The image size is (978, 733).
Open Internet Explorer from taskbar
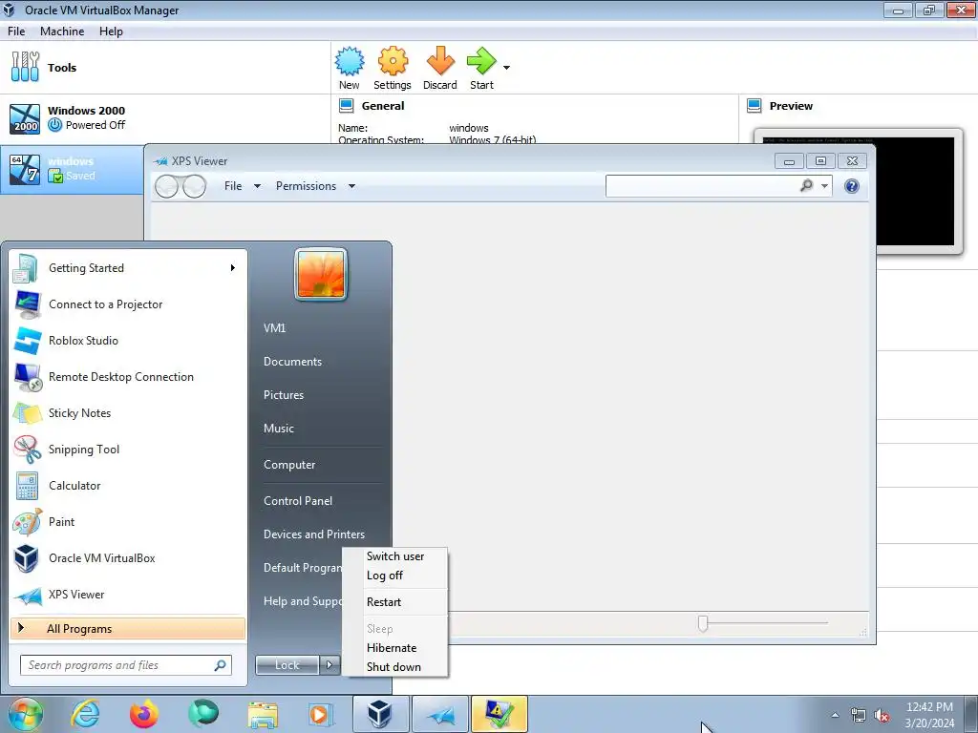pyautogui.click(x=85, y=714)
